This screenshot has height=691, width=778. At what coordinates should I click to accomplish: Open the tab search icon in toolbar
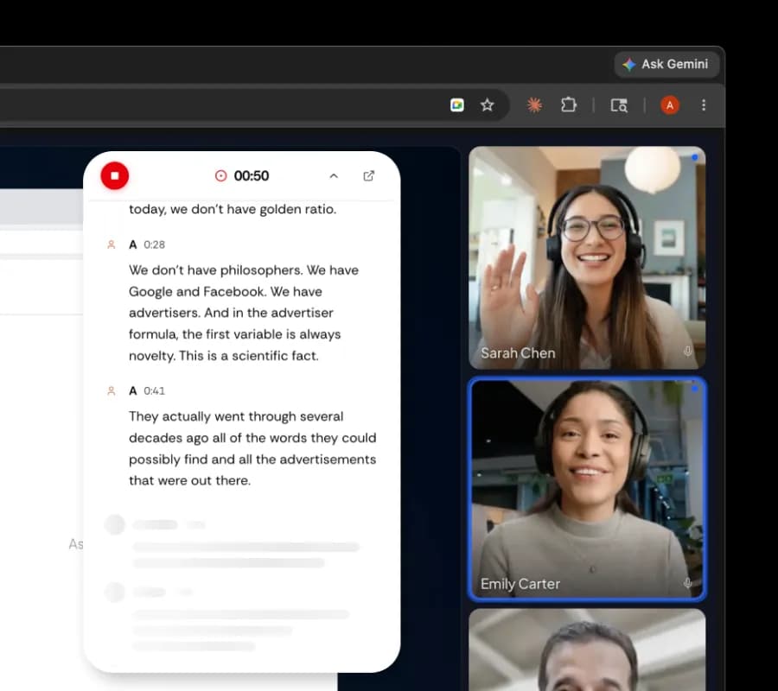619,105
